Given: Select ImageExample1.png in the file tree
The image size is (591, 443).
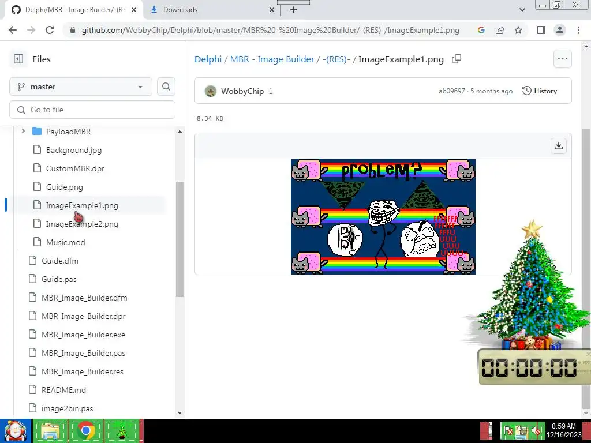Looking at the screenshot, I should coord(82,205).
